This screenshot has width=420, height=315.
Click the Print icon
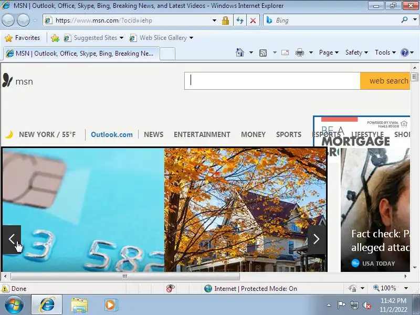[299, 52]
